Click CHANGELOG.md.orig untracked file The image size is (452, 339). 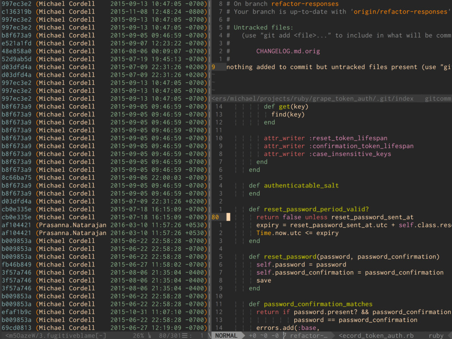288,51
